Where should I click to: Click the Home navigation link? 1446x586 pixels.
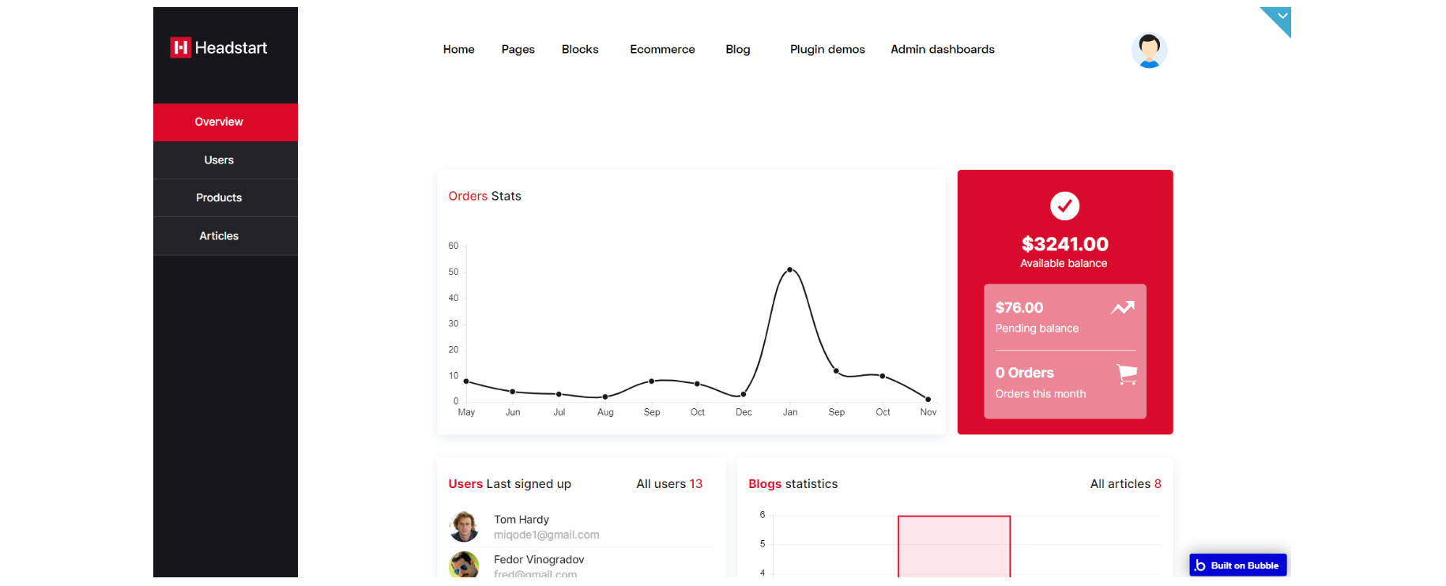[458, 49]
